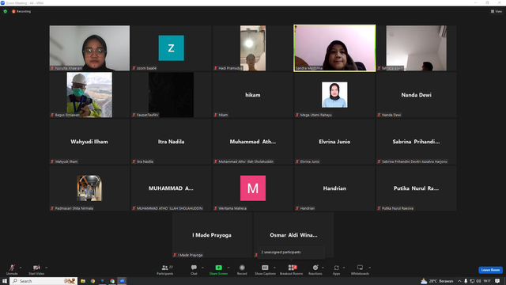Select Hadi Pramudya's video tile
Image resolution: width=506 pixels, height=285 pixels.
coord(253,47)
